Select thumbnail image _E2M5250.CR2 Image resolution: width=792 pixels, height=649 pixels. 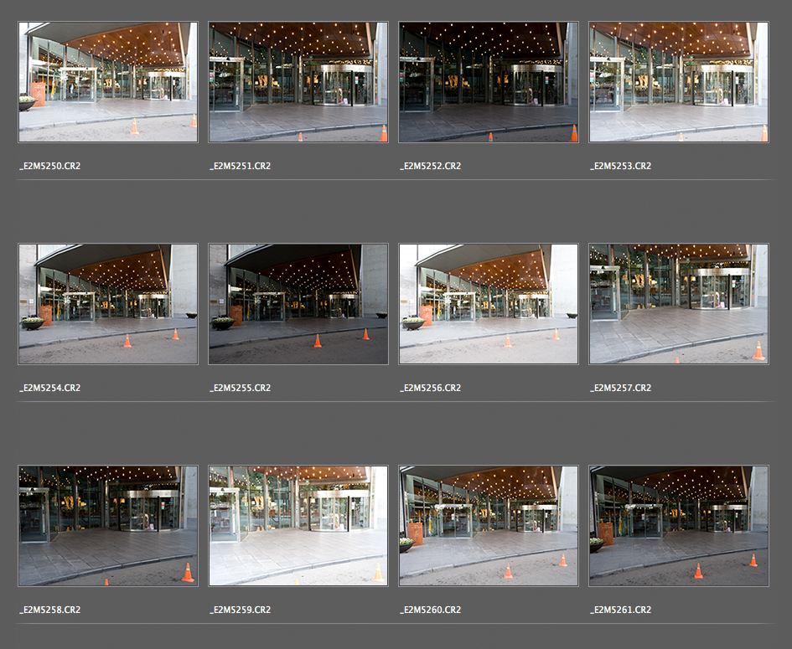tap(108, 82)
